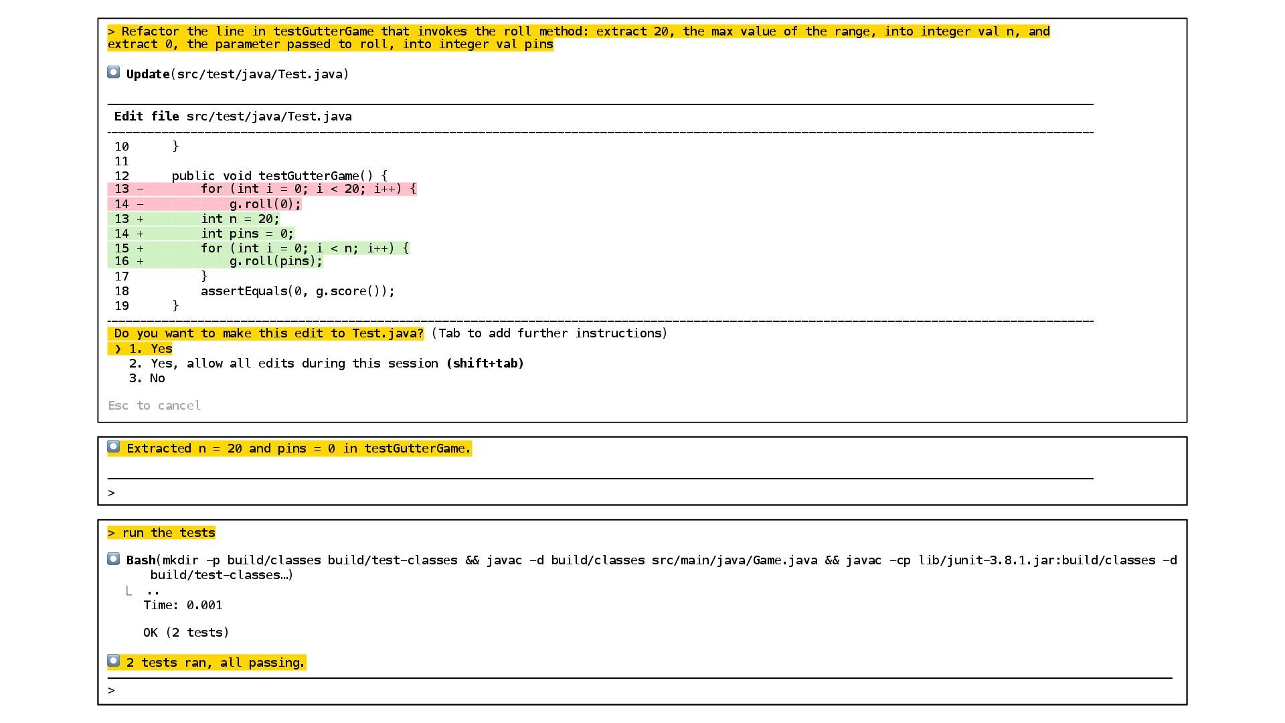Click '(Tab to add further instructions)' hint

pos(549,333)
